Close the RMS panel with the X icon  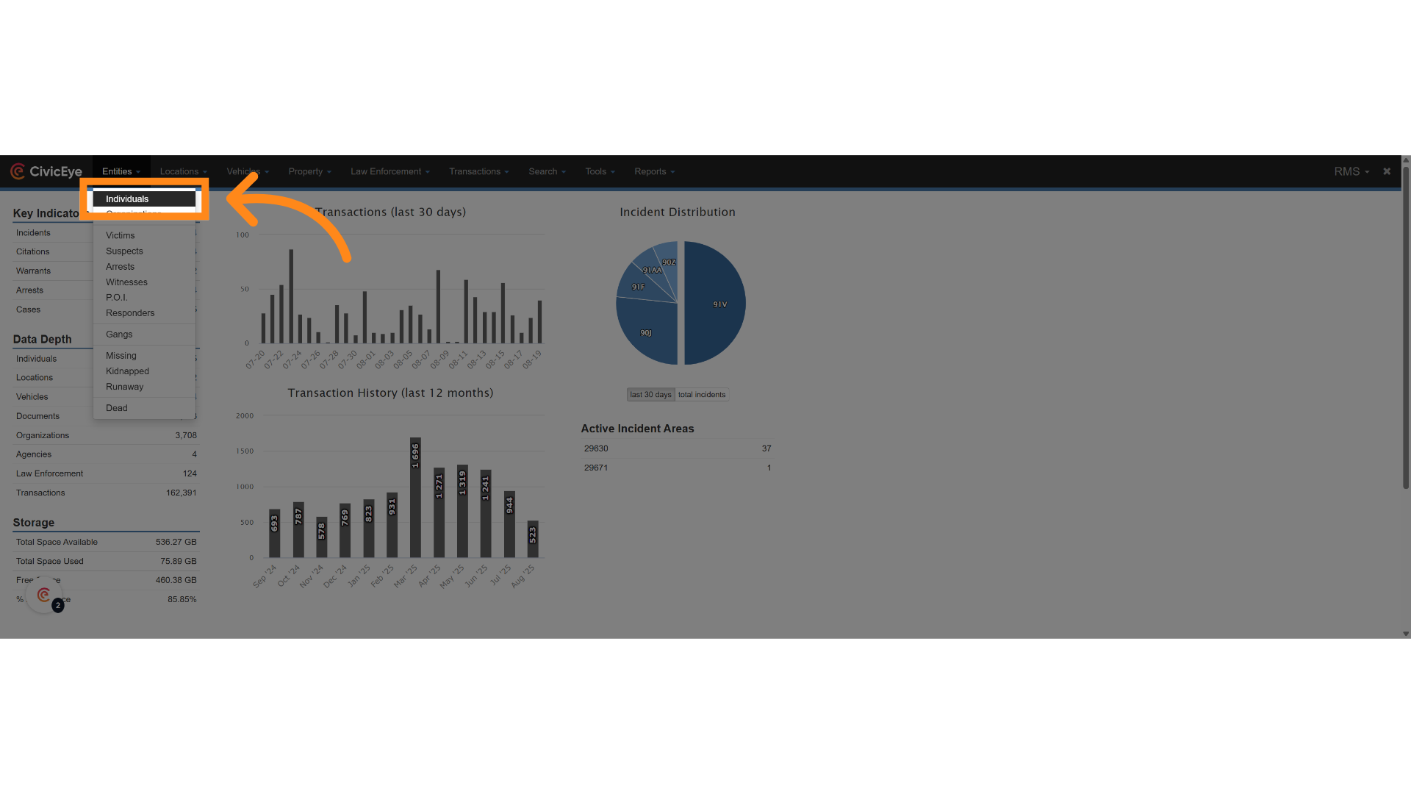(1387, 171)
